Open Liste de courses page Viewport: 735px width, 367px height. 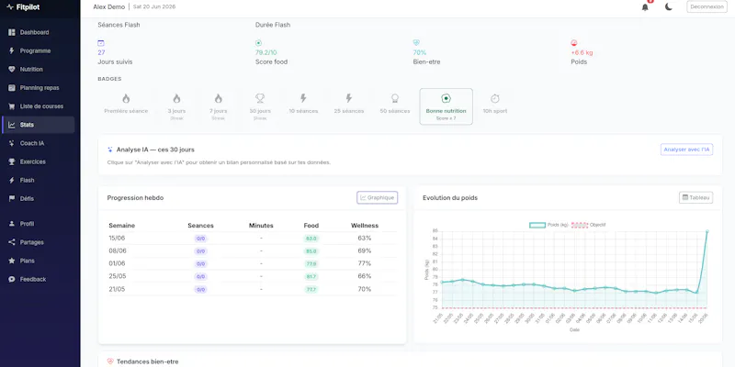pyautogui.click(x=39, y=106)
